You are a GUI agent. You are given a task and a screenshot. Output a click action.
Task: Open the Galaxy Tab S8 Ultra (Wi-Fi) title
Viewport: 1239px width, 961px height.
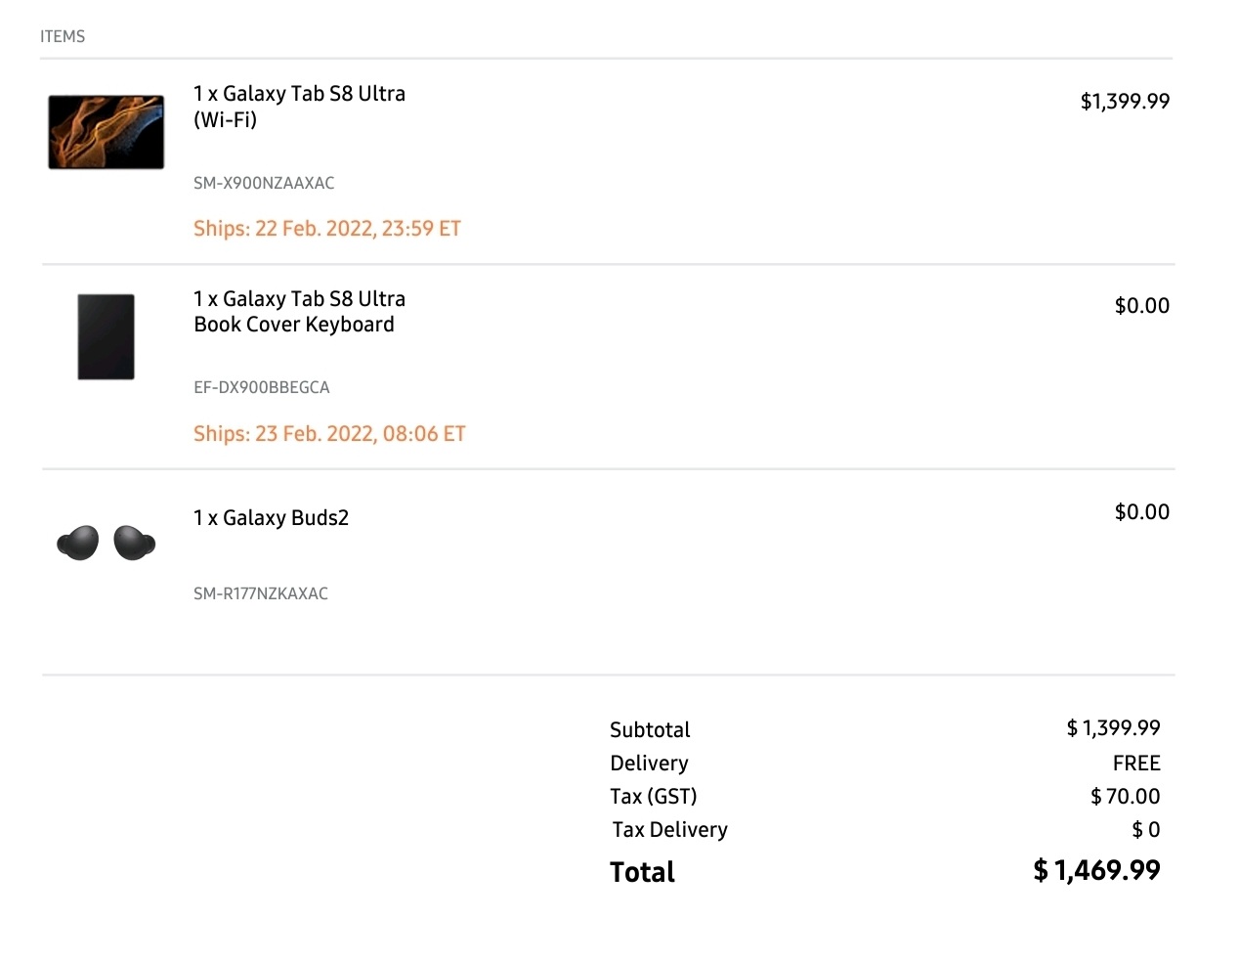click(x=299, y=107)
